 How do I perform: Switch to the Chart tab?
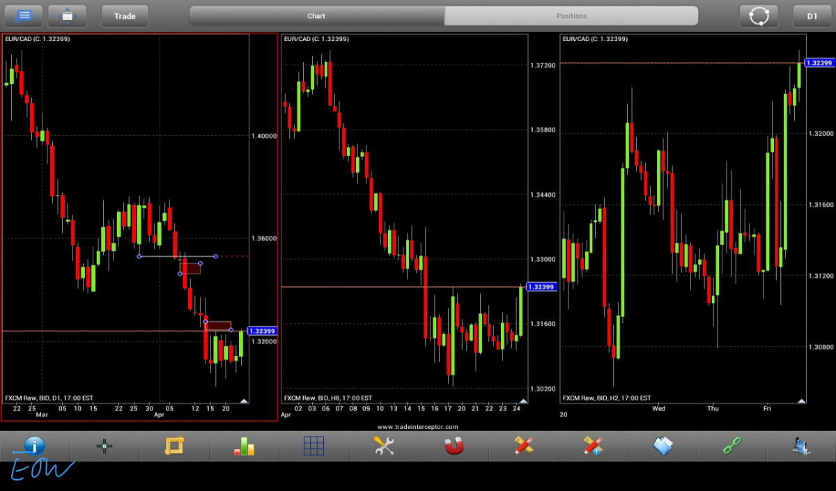316,15
